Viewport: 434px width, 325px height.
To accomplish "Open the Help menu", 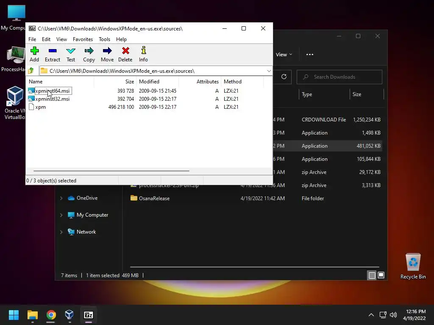I will tap(121, 39).
